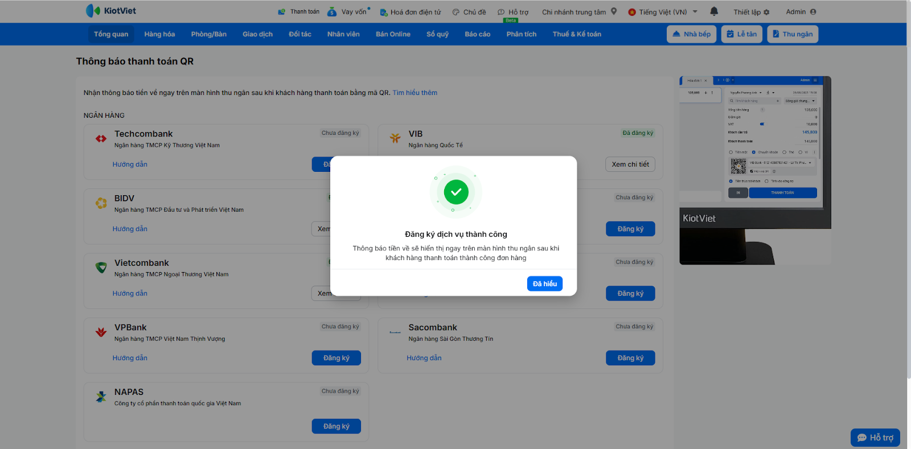Viewport: 911px width, 449px height.
Task: Click the Sacombank logo
Action: 395,332
